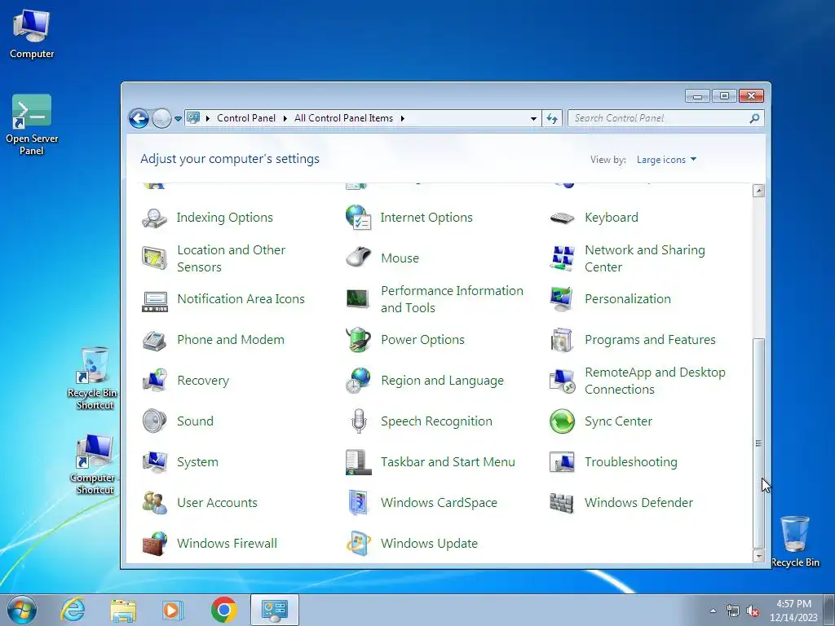The height and width of the screenshot is (626, 835).
Task: Click the Mouse icon
Action: pyautogui.click(x=359, y=258)
